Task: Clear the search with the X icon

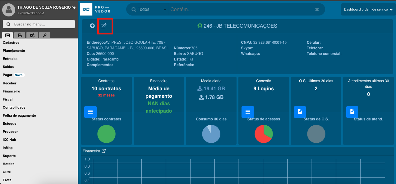Action: tap(317, 10)
